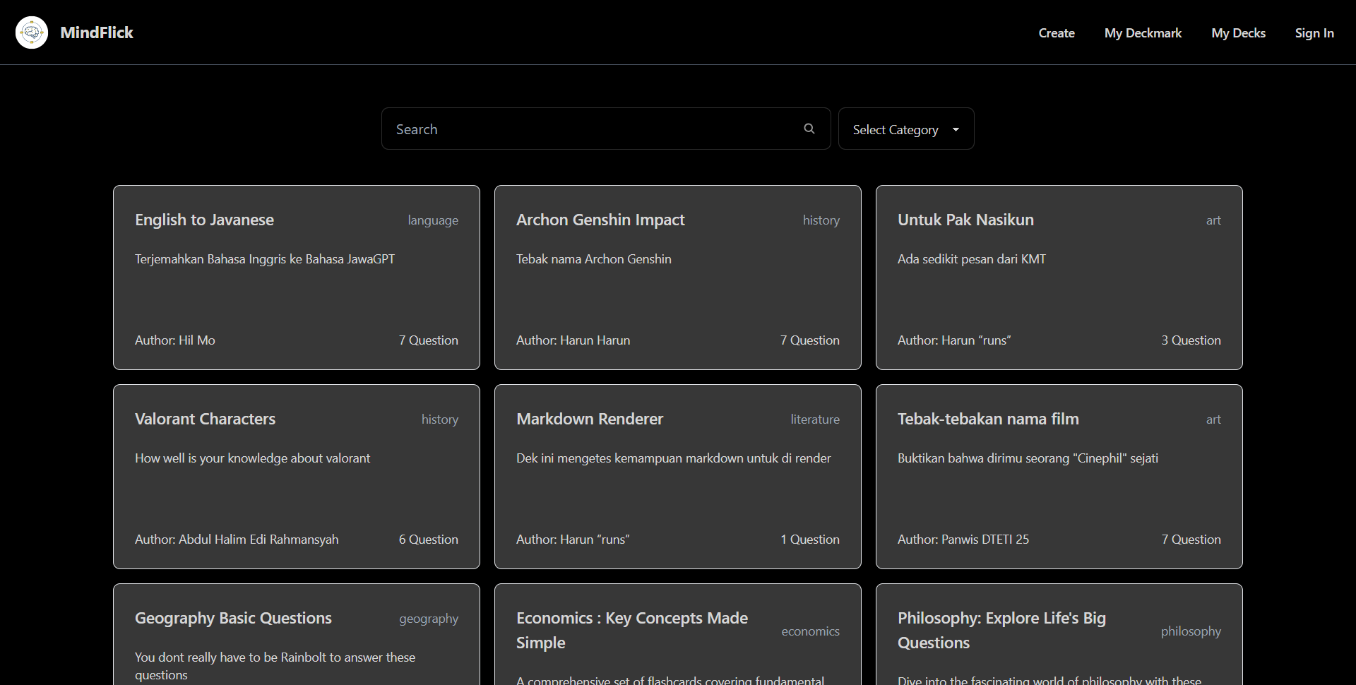Open the Tebak-tebakan nama film deck
The height and width of the screenshot is (685, 1356).
click(1059, 477)
